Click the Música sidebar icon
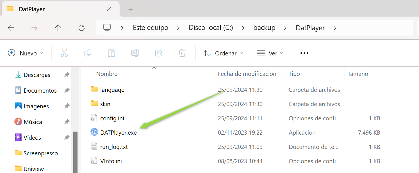 coord(18,122)
